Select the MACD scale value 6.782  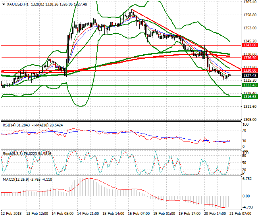coord(247,179)
